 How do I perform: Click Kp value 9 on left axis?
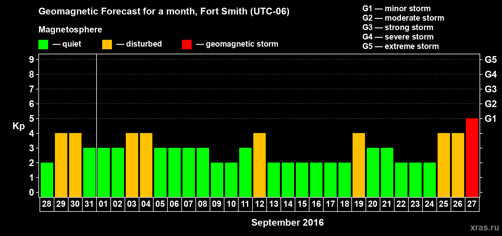(x=32, y=60)
